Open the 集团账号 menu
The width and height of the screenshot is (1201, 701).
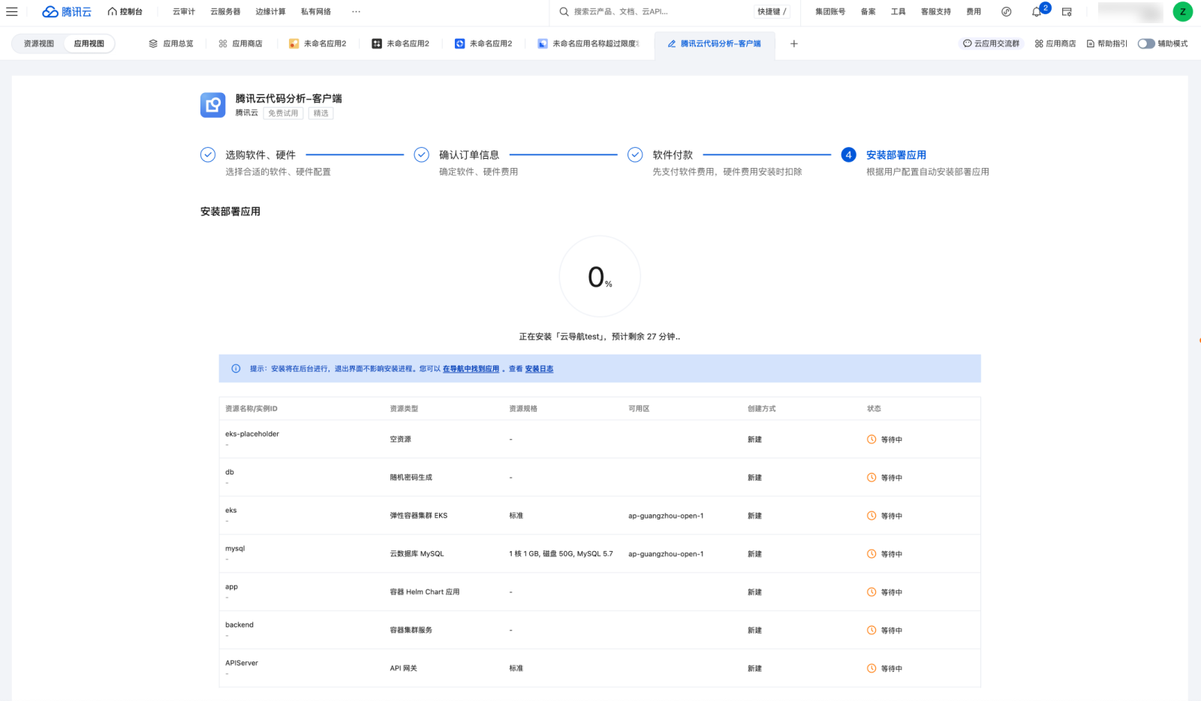tap(830, 11)
